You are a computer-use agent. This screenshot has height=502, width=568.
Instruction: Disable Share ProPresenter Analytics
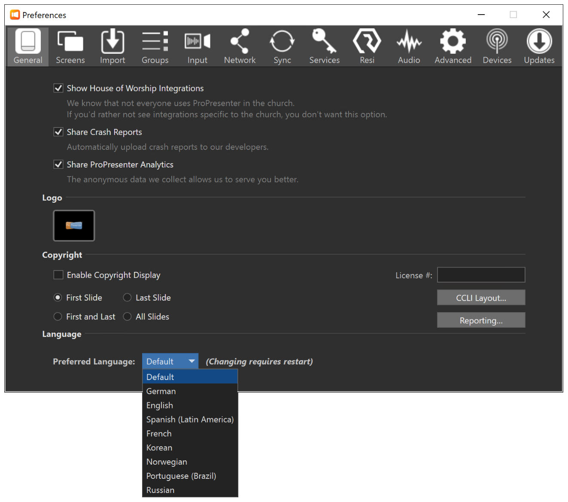coord(58,164)
